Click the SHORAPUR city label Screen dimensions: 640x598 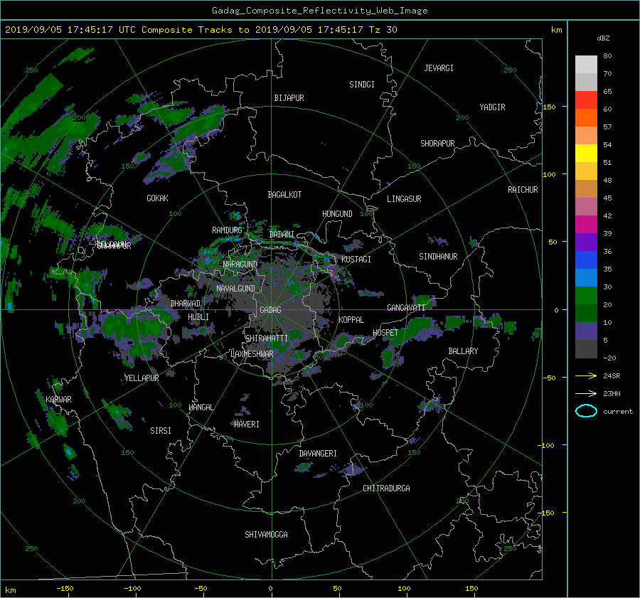437,144
